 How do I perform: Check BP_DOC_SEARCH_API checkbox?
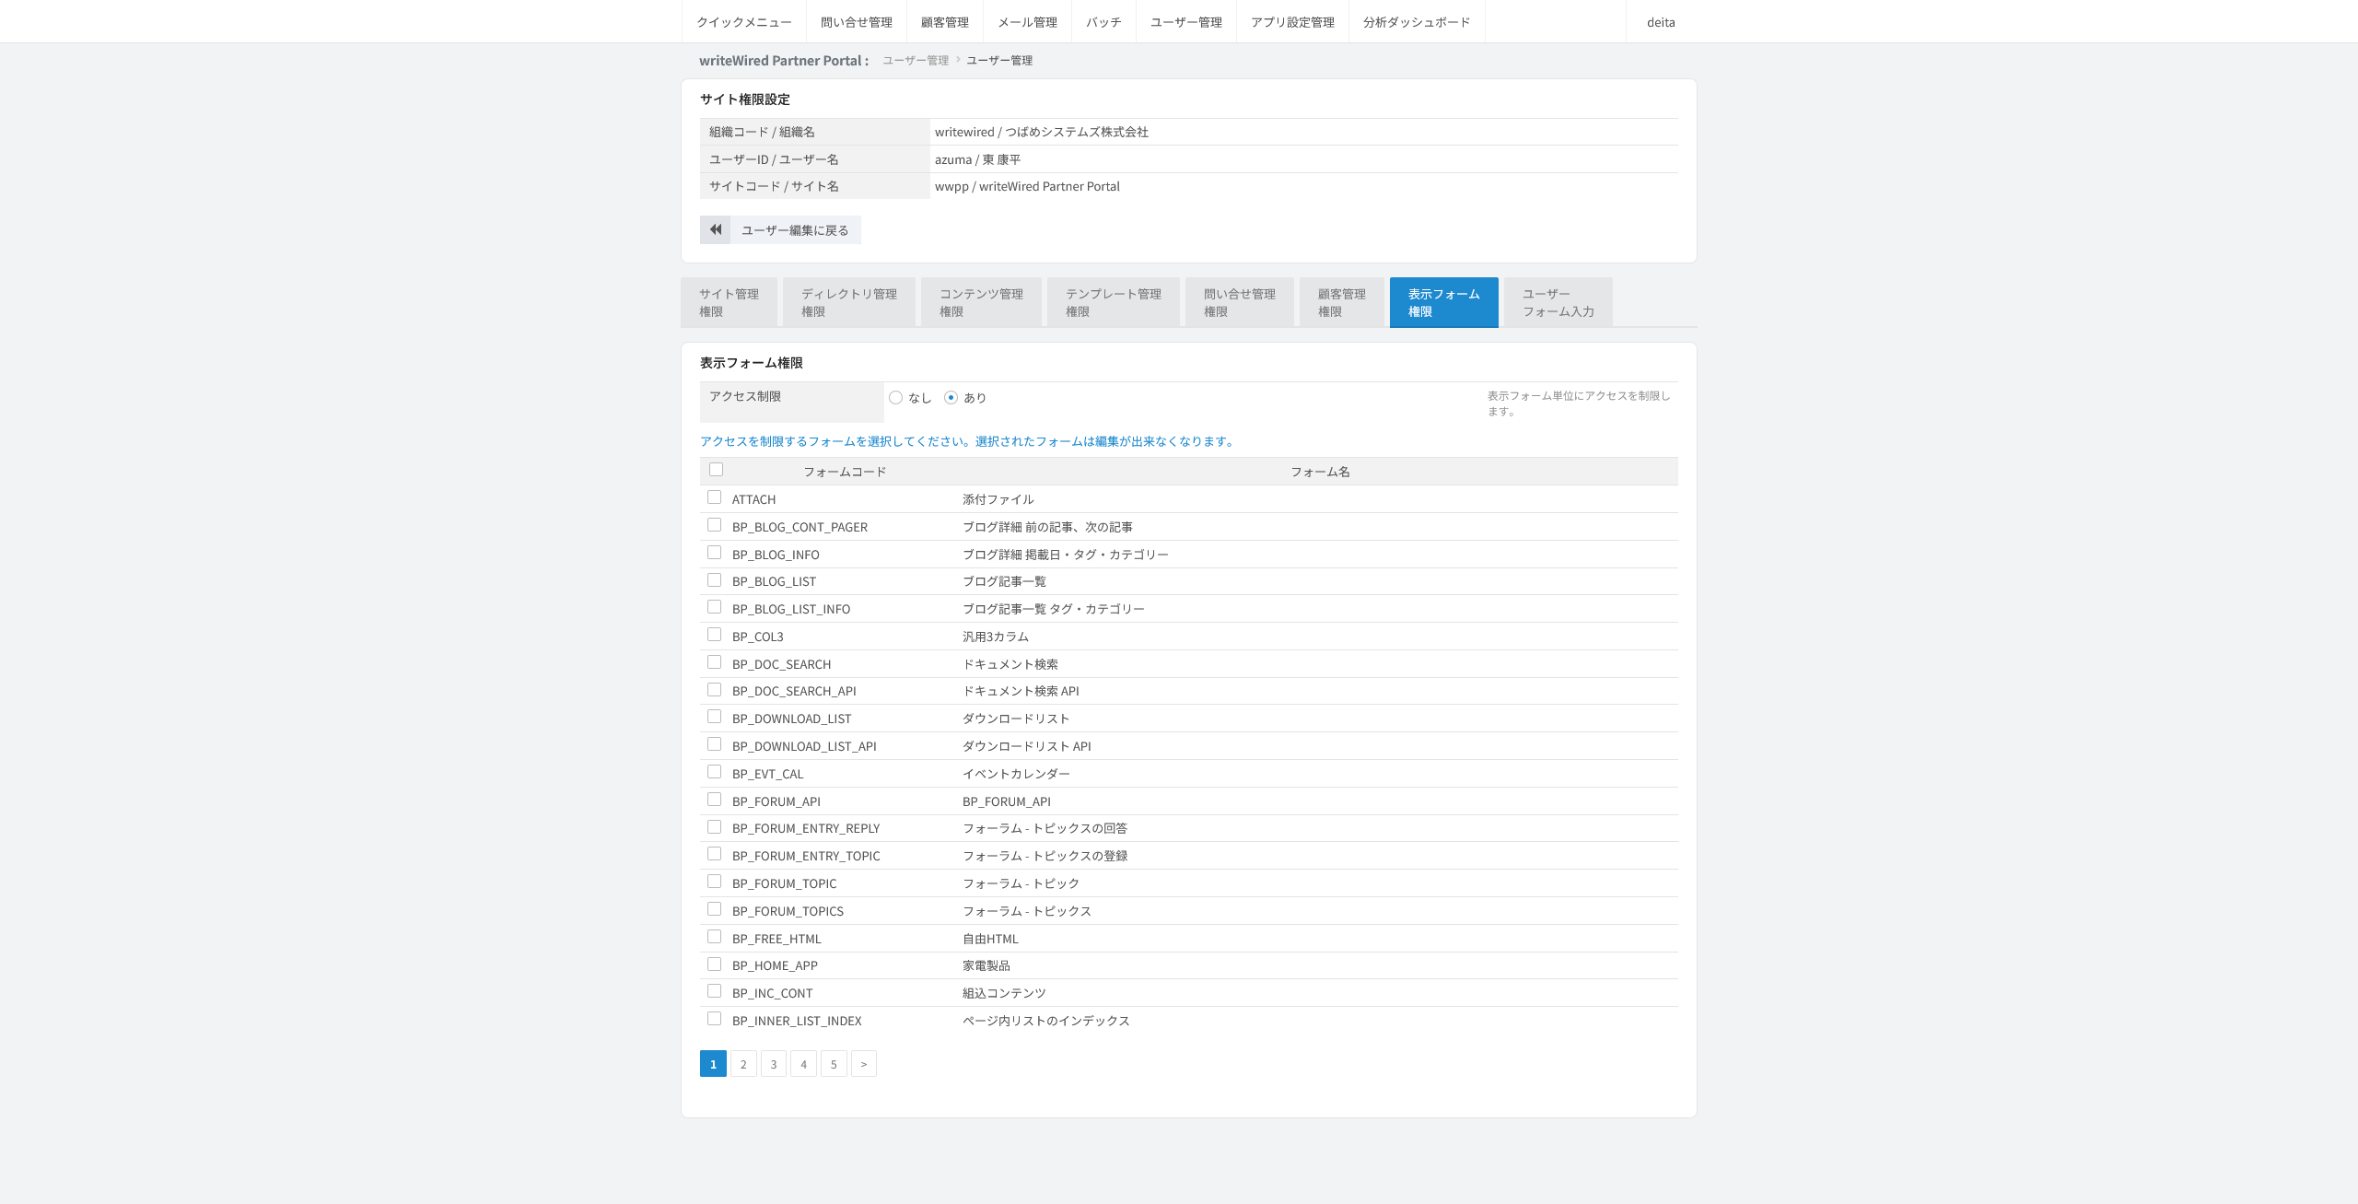click(714, 689)
